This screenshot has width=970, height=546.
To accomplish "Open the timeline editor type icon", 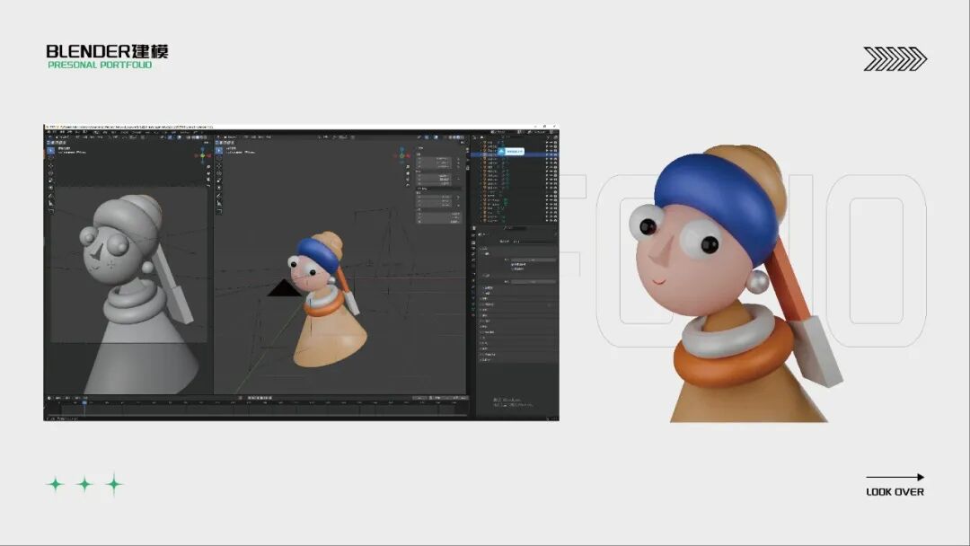I will click(x=49, y=398).
